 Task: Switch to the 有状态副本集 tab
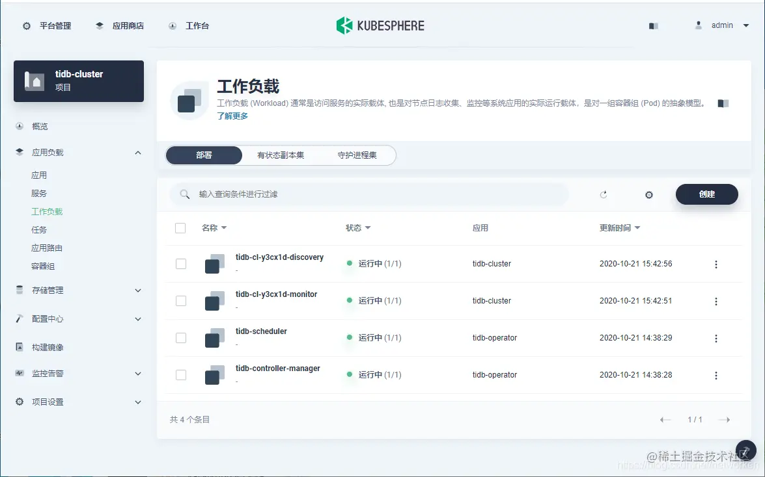[281, 155]
